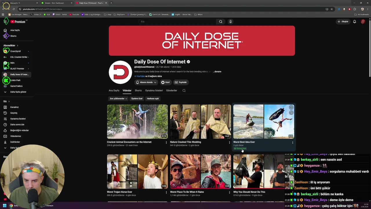Open the YouTube guide hamburger menu

pyautogui.click(x=5, y=21)
